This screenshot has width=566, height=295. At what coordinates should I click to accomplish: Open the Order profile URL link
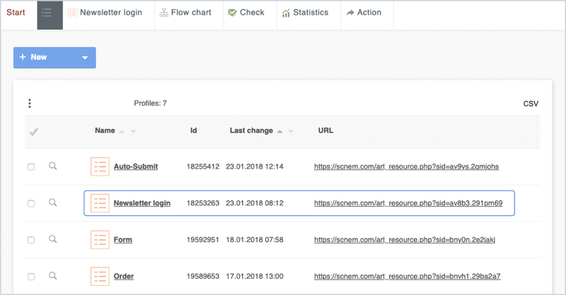407,276
